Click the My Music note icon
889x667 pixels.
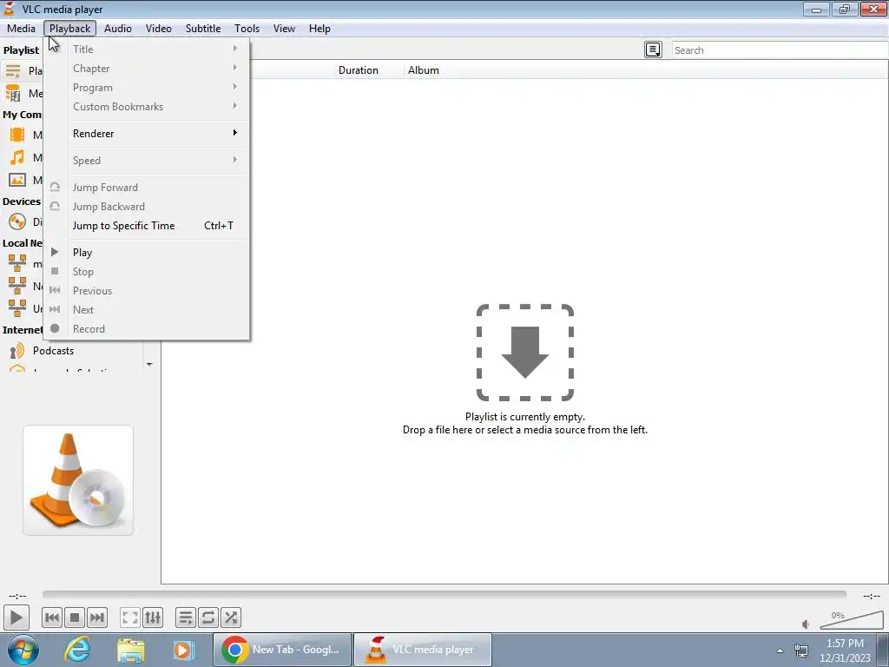[x=17, y=157]
